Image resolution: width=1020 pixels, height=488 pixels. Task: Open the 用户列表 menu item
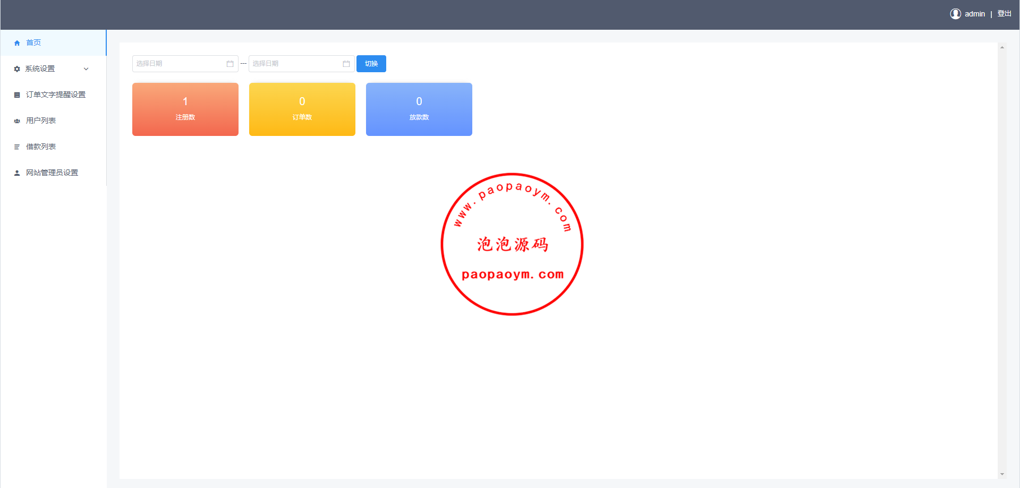point(41,121)
